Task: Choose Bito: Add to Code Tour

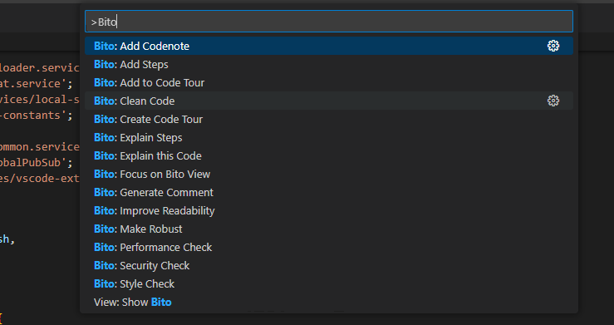Action: pos(329,82)
